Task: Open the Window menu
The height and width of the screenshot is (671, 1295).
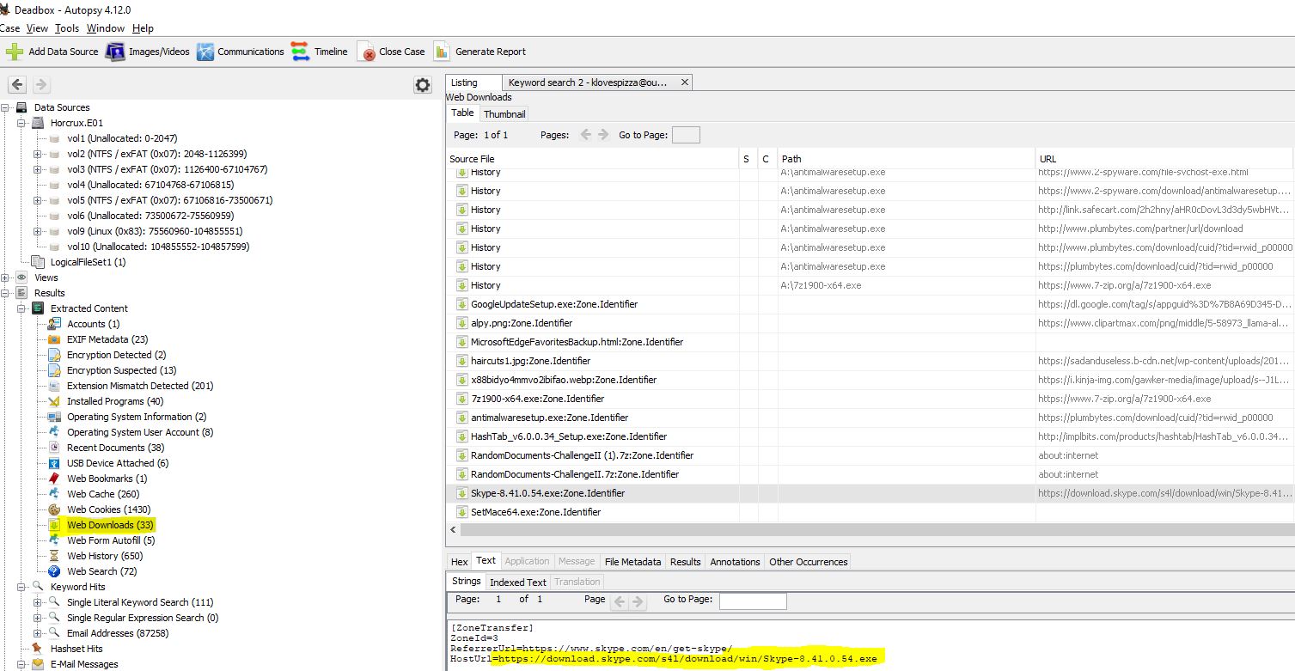Action: (x=106, y=28)
